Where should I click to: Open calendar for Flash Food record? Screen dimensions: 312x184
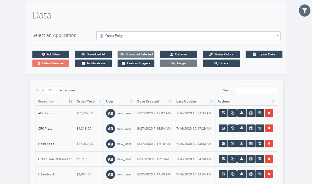(251, 144)
